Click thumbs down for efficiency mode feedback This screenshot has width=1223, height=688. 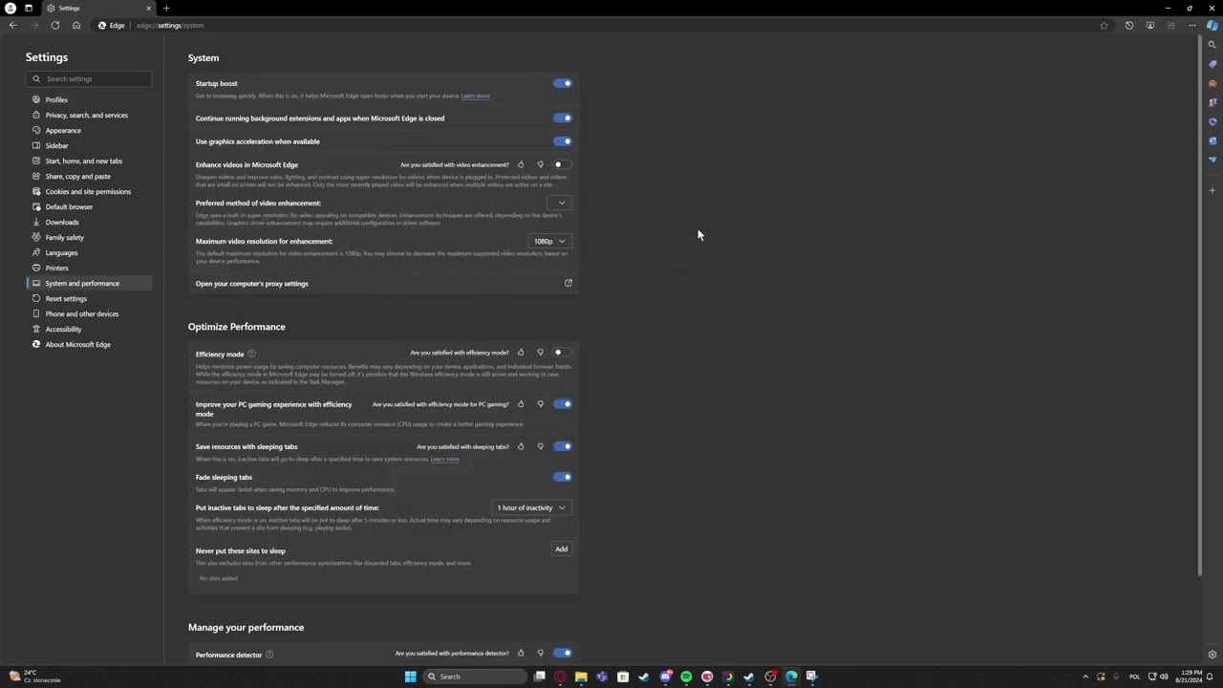pos(540,353)
